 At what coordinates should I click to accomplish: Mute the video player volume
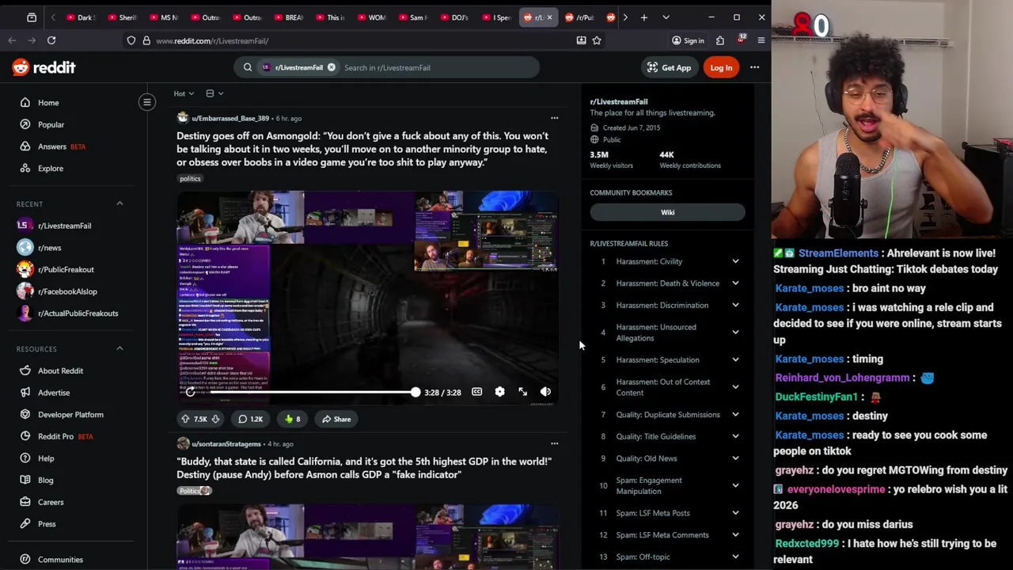point(545,392)
